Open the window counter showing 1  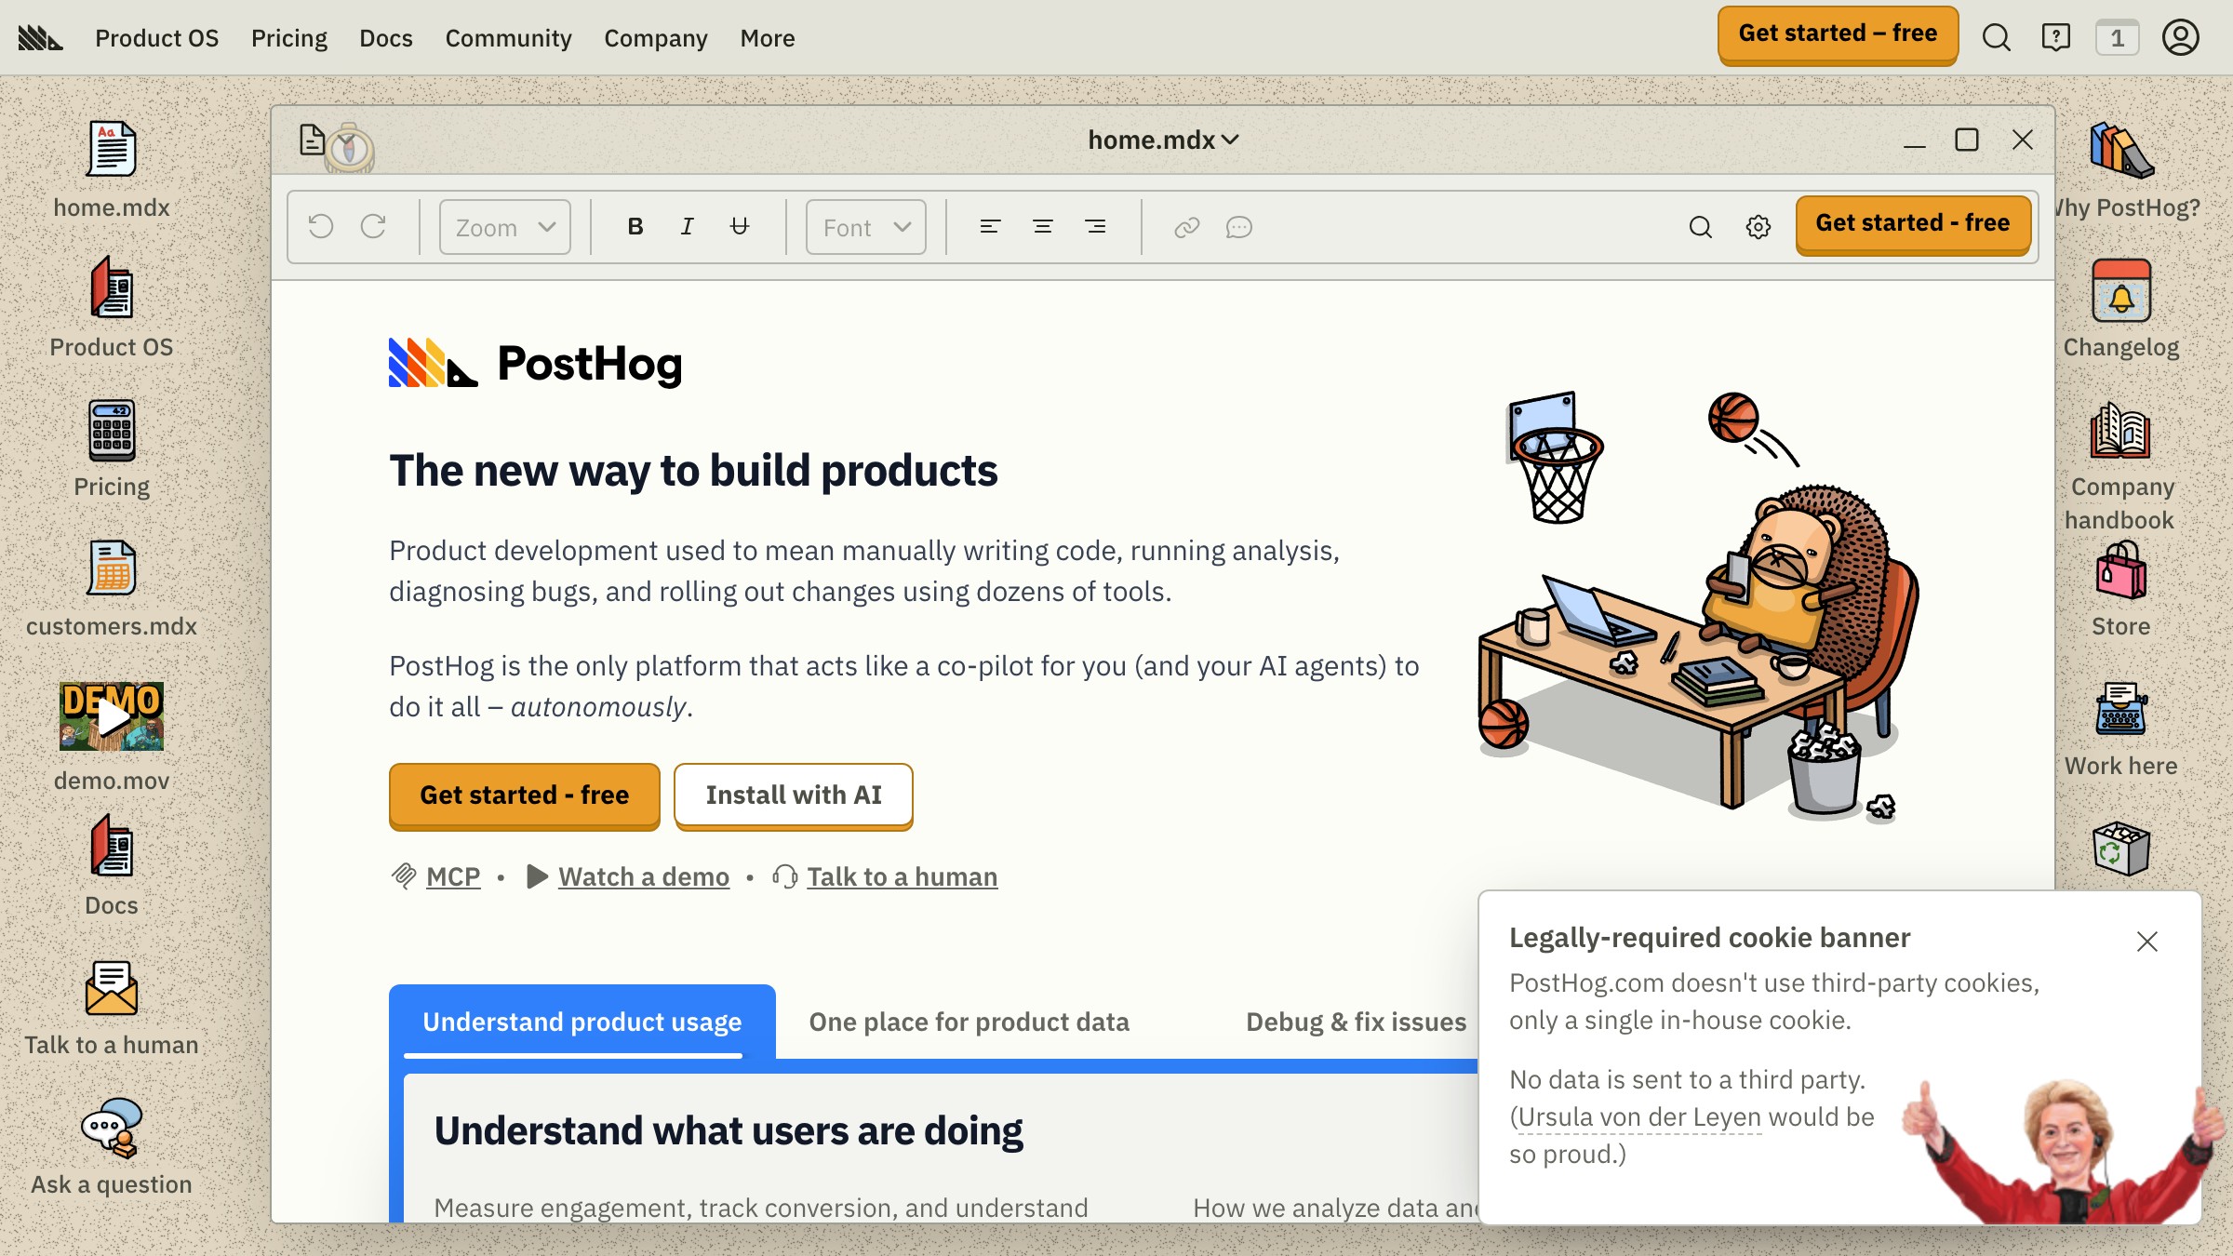click(2117, 38)
